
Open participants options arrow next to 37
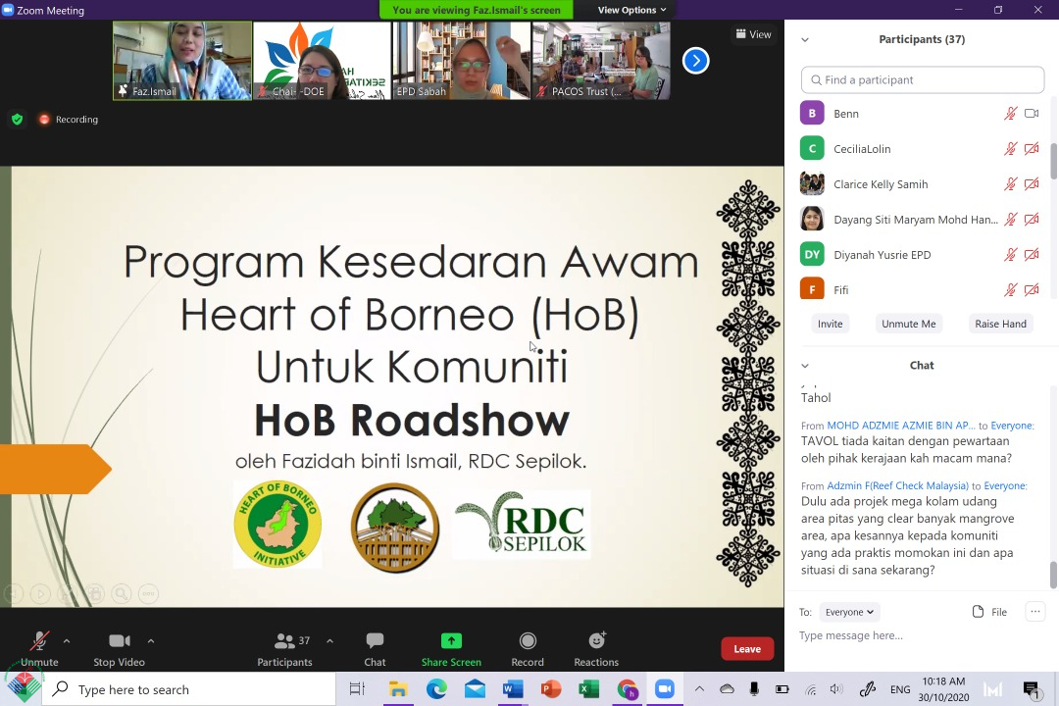(329, 640)
